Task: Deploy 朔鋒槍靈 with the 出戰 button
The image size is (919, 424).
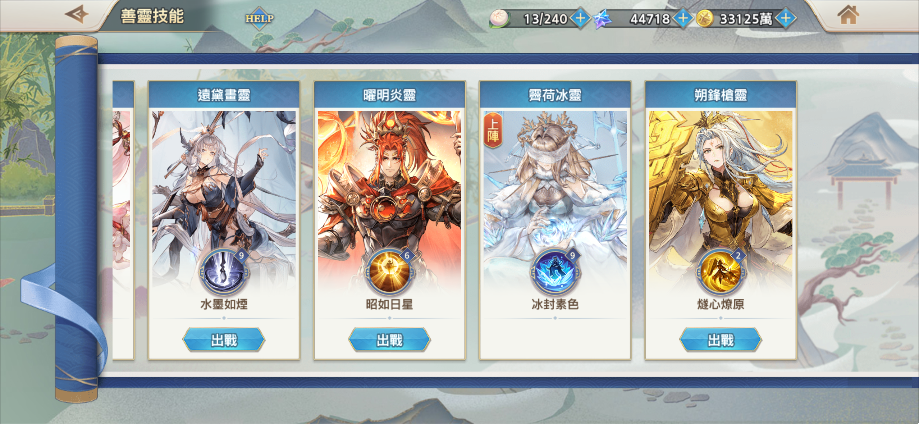Action: coord(721,339)
